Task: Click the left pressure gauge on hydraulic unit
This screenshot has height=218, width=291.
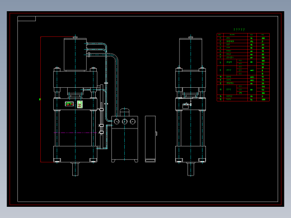Action: coord(116,122)
